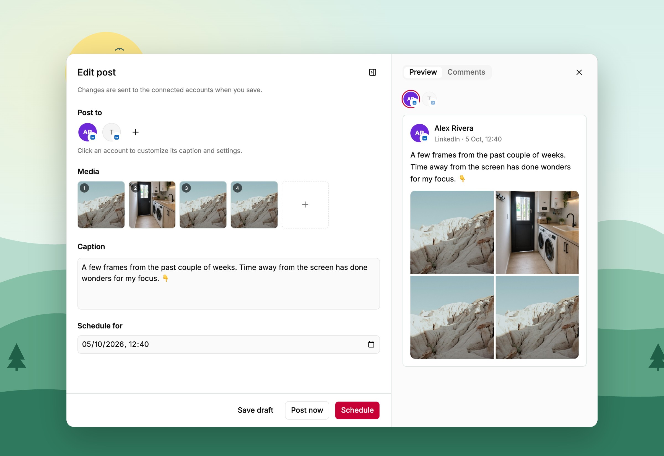The height and width of the screenshot is (456, 664).
Task: Open top-left mountain image in preview grid
Action: click(452, 232)
